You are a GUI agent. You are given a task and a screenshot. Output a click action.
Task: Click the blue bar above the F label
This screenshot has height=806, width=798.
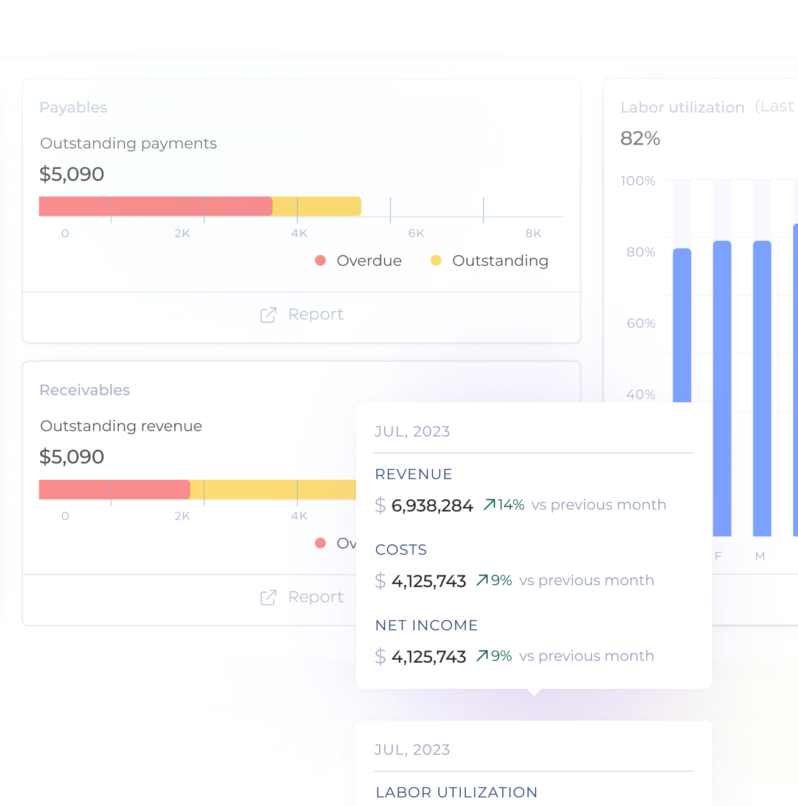click(x=722, y=388)
